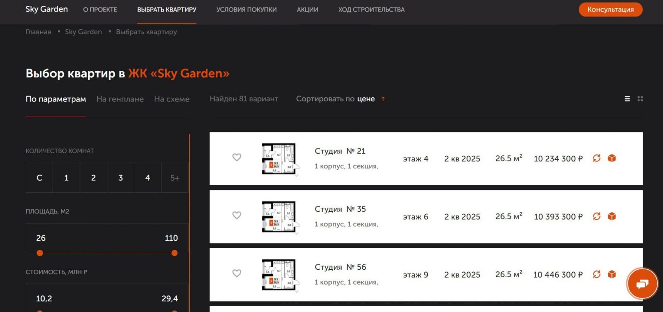Select На генплане tab

[120, 99]
